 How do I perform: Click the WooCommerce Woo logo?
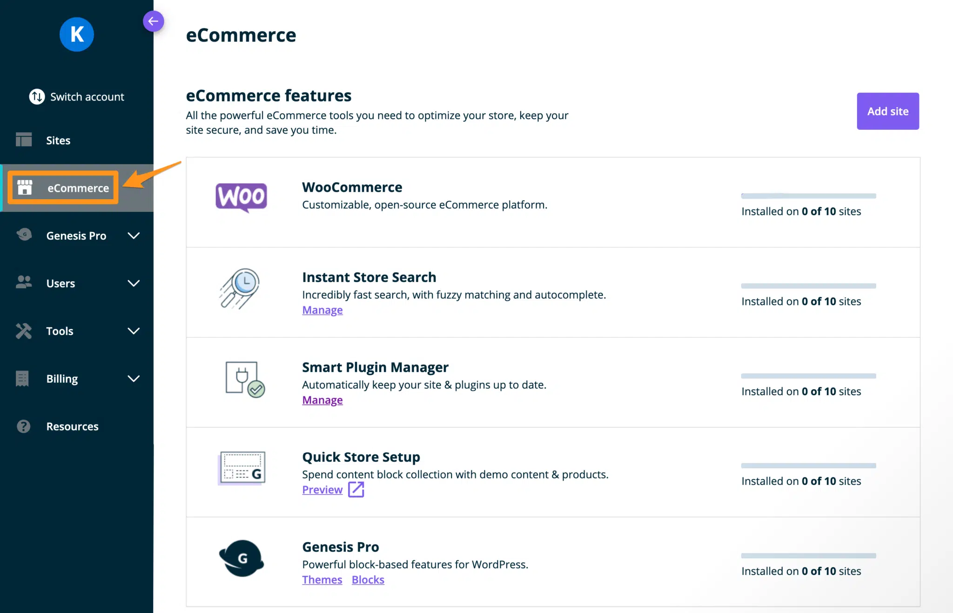click(241, 197)
